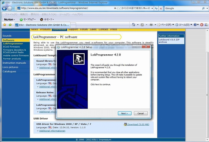Open the File (ファイル) menu
Screen dimensions: 209x142
coord(11,14)
